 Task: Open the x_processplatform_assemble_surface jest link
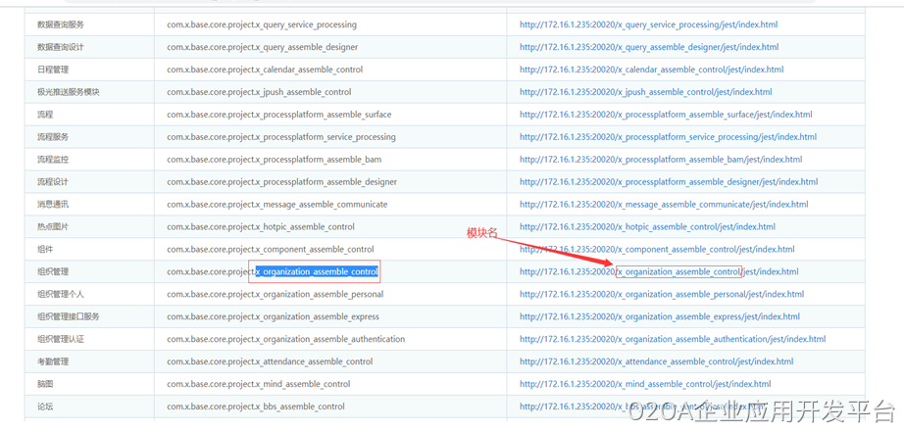[666, 115]
